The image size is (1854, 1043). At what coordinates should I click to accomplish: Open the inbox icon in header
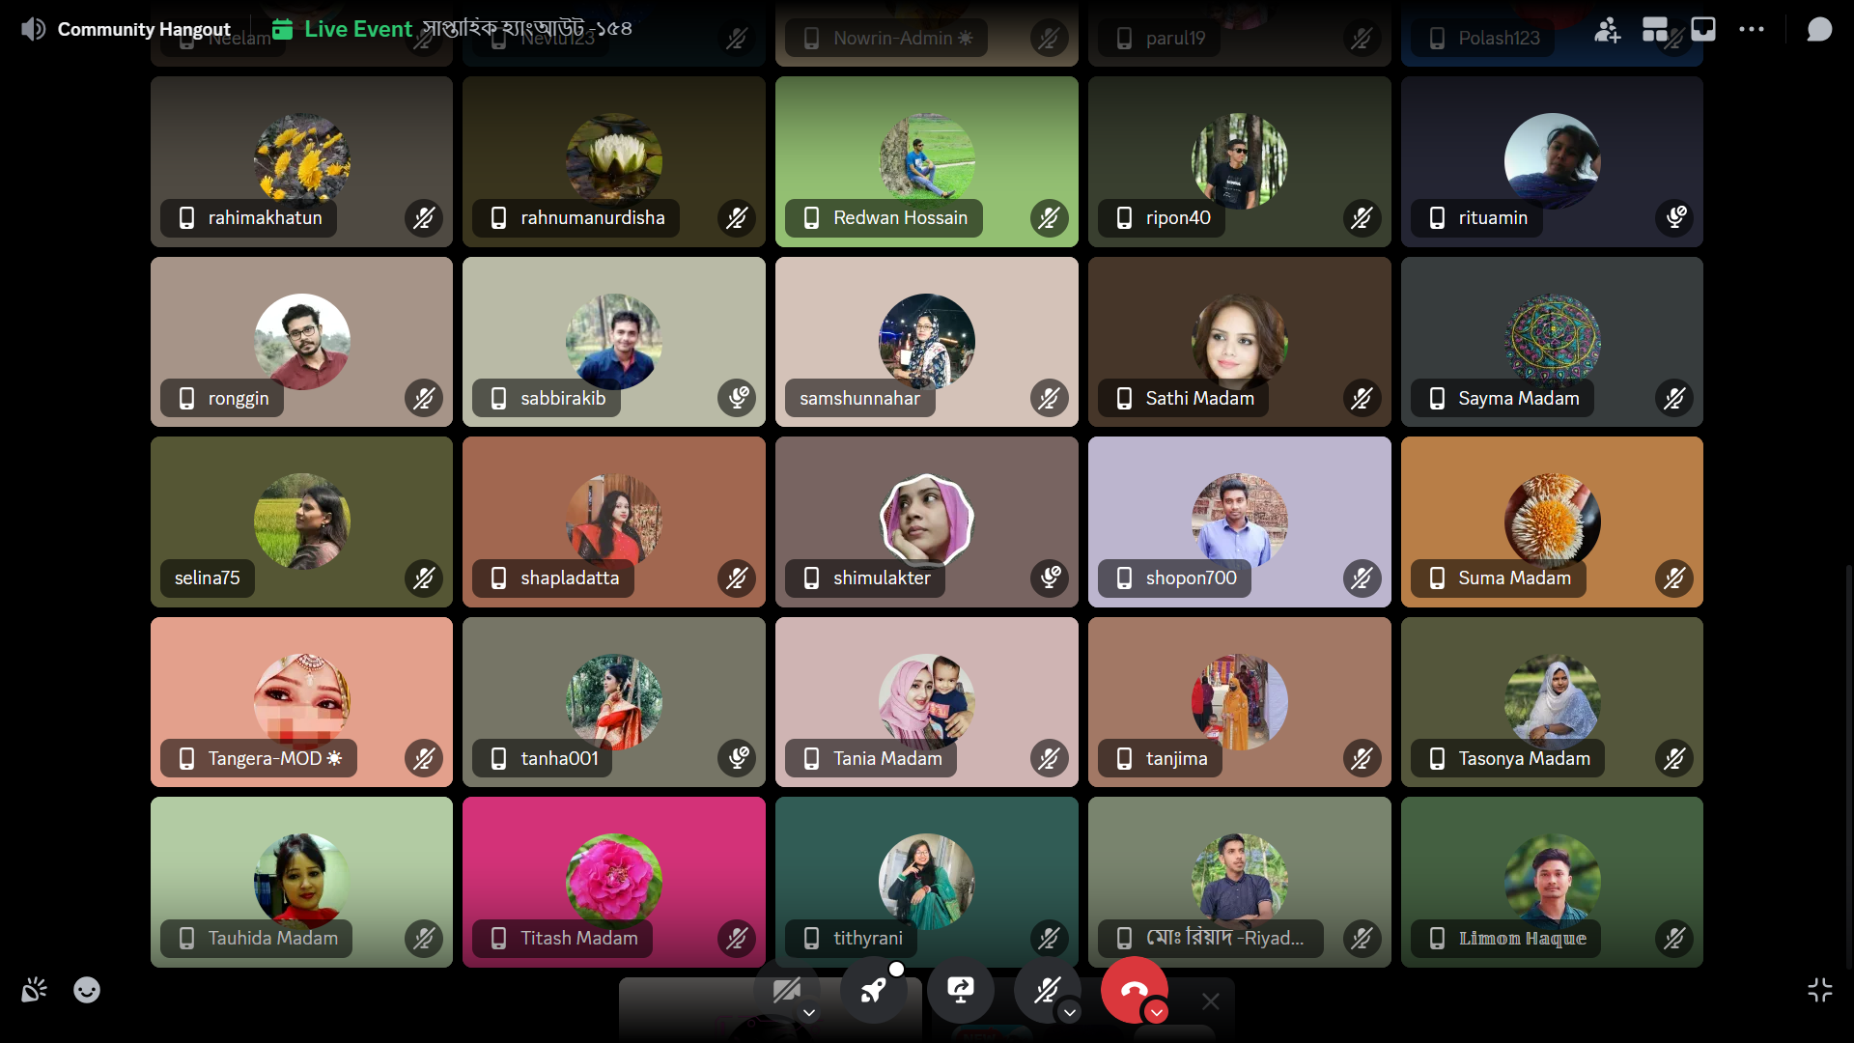click(x=1703, y=30)
